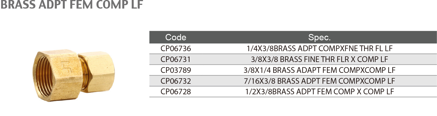Screen dimensions: 437x116
Task: Select the BRASS ADPT FEM COMP LF heading
Action: point(72,4)
